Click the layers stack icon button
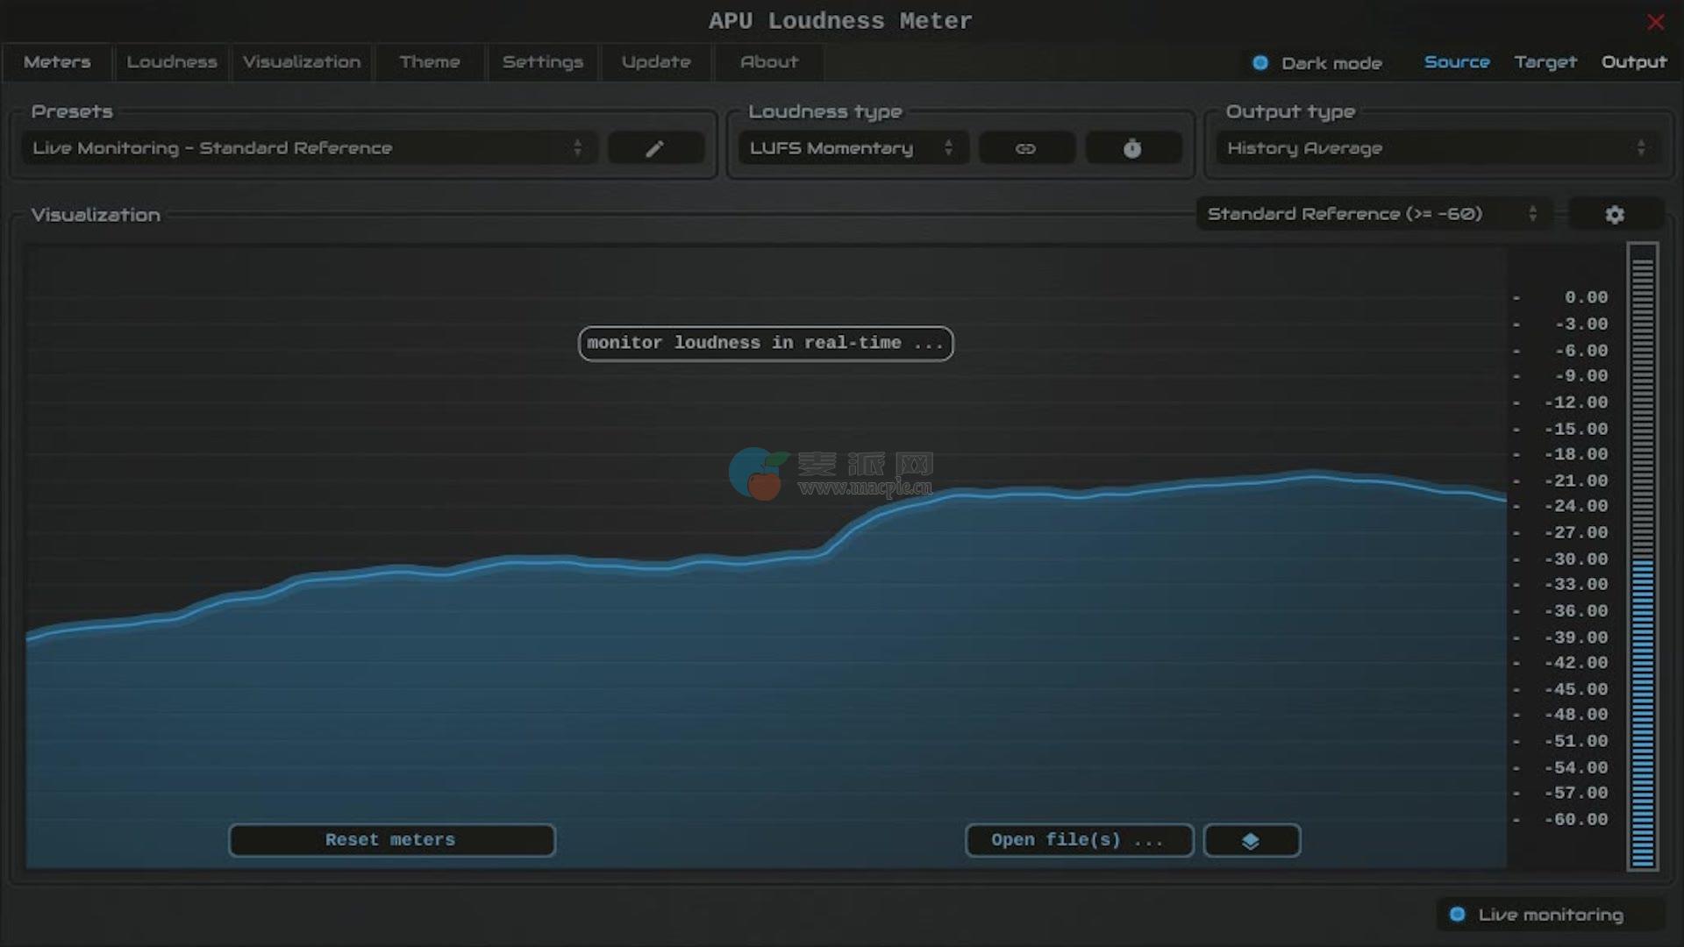This screenshot has height=947, width=1684. [1252, 840]
